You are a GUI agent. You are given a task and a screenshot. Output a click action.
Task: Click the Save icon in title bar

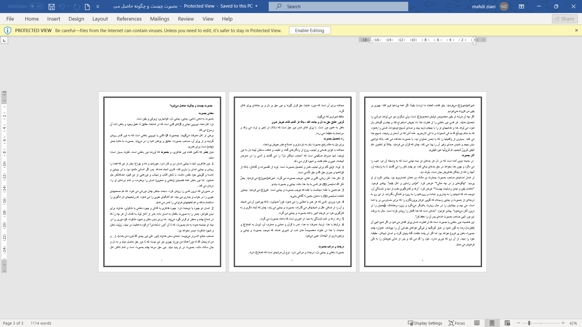52,6
